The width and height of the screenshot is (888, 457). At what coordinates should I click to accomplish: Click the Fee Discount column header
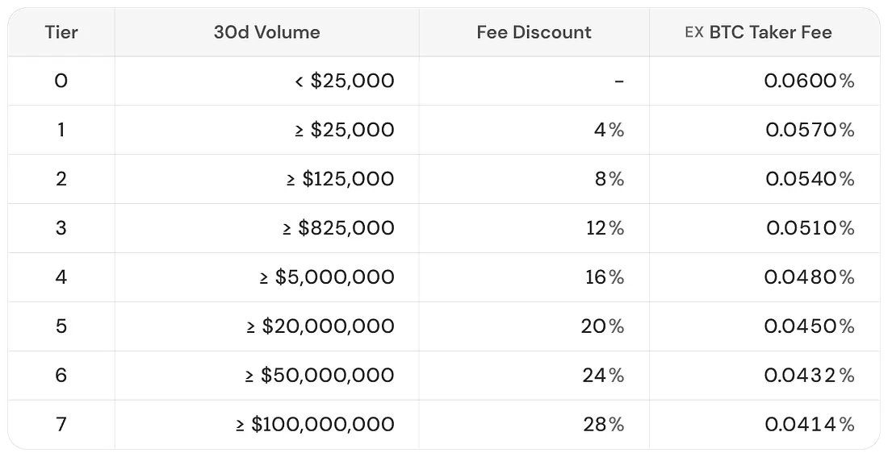click(x=534, y=32)
